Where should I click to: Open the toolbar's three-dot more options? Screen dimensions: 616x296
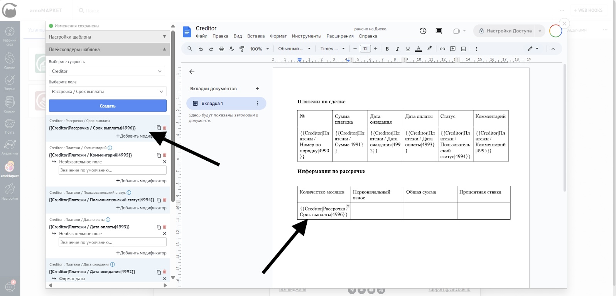pyautogui.click(x=477, y=49)
